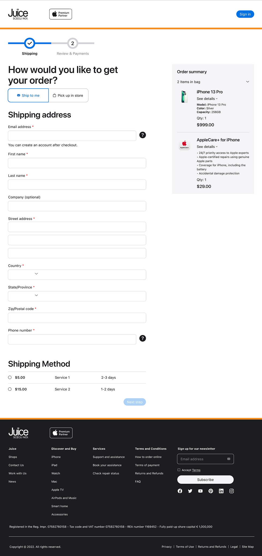Click the email address input field

click(72, 136)
